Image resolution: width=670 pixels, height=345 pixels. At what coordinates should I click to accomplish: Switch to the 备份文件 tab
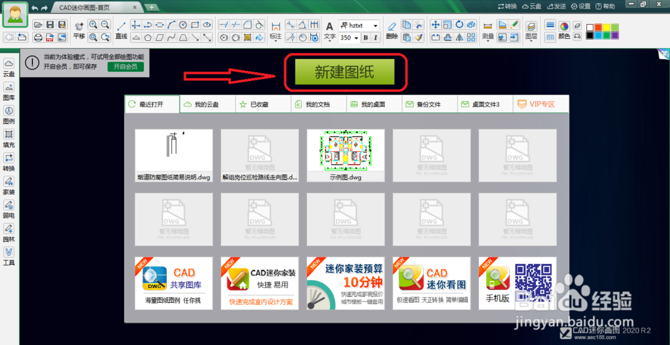pos(430,105)
